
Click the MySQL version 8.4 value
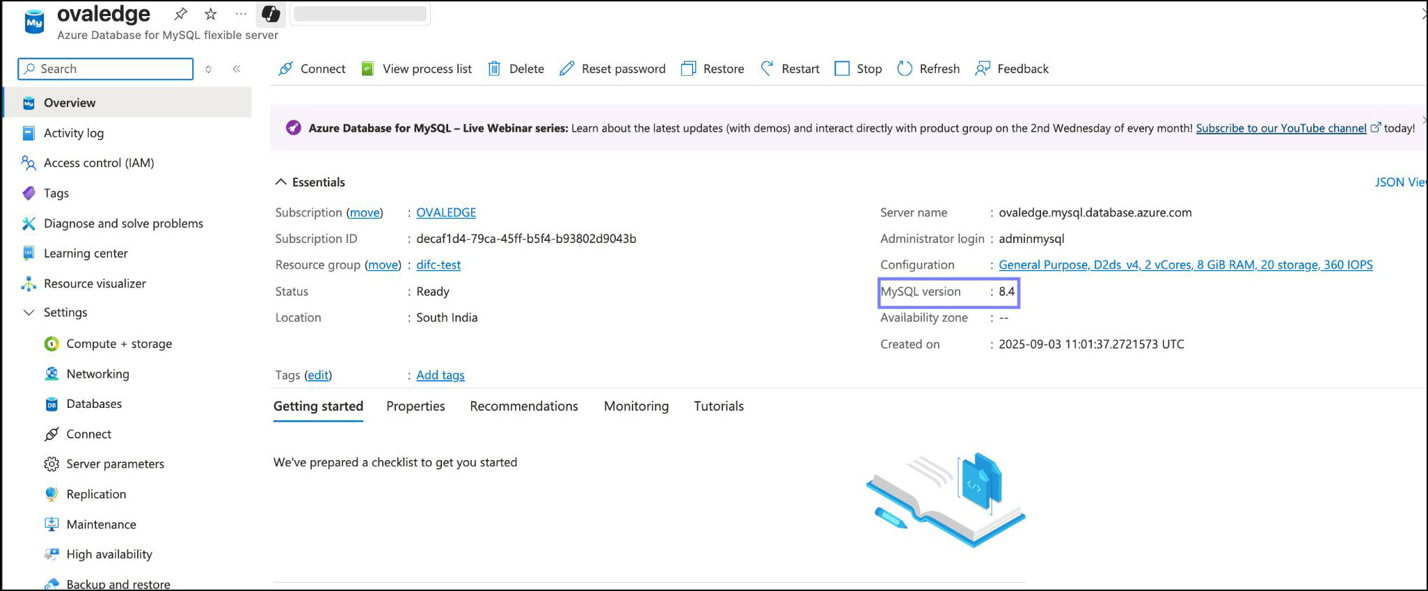(x=1006, y=292)
